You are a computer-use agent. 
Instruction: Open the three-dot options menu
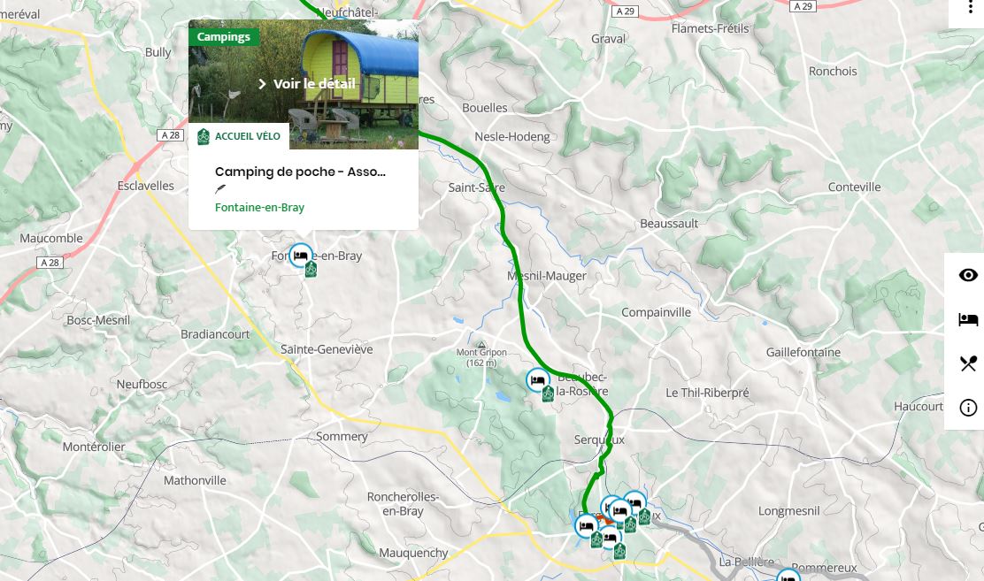[970, 6]
